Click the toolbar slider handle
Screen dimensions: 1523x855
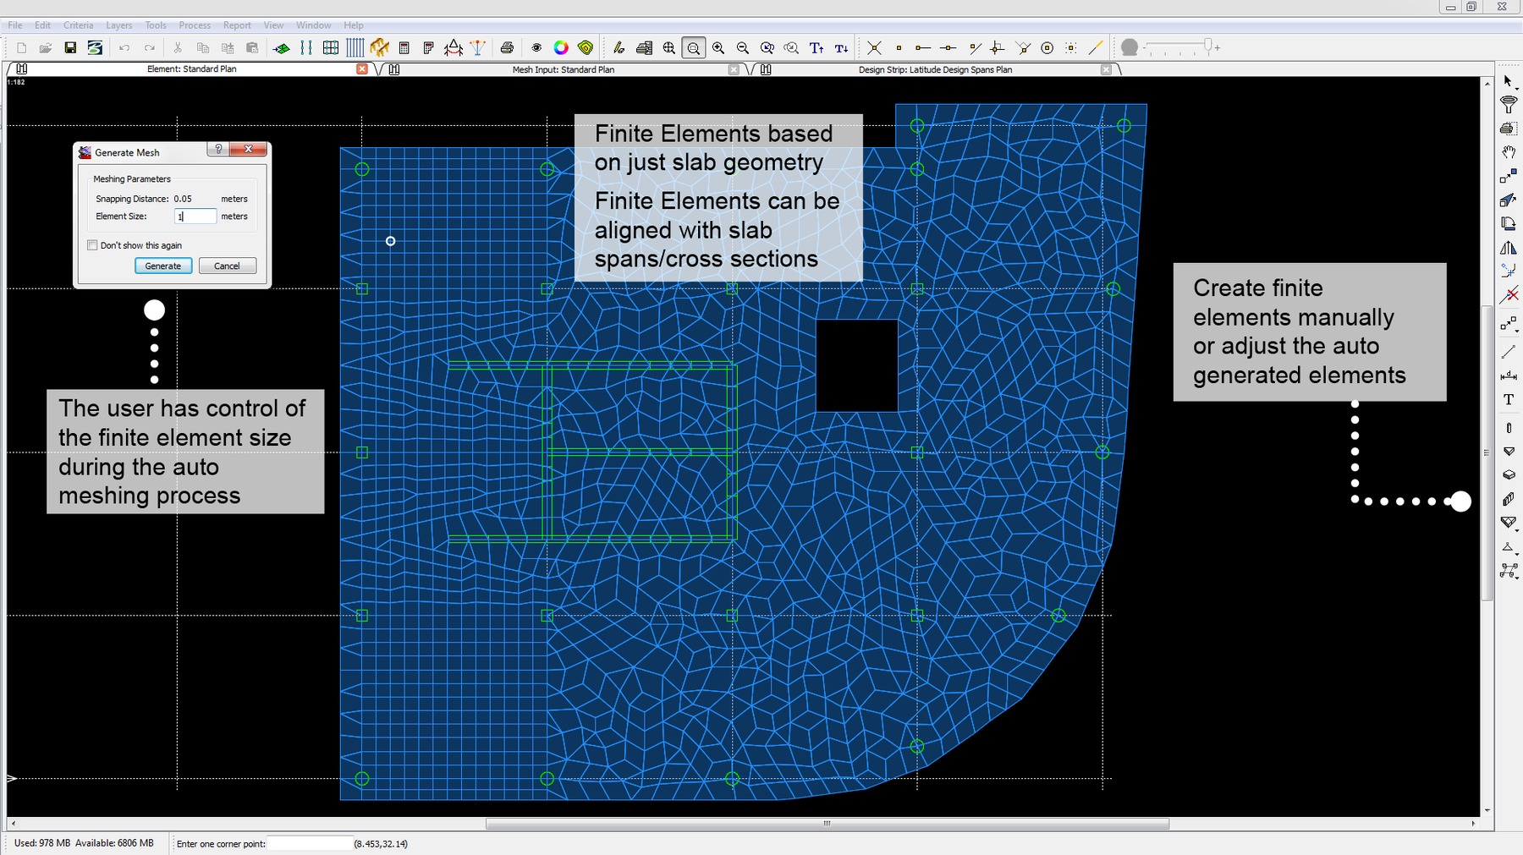click(x=1208, y=46)
